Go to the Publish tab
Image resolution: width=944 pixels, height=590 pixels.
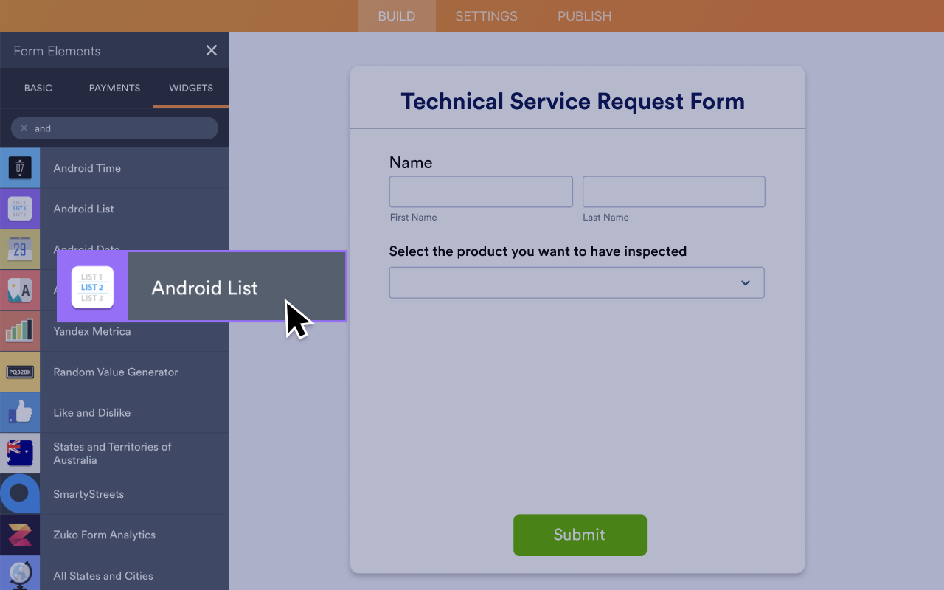coord(584,16)
